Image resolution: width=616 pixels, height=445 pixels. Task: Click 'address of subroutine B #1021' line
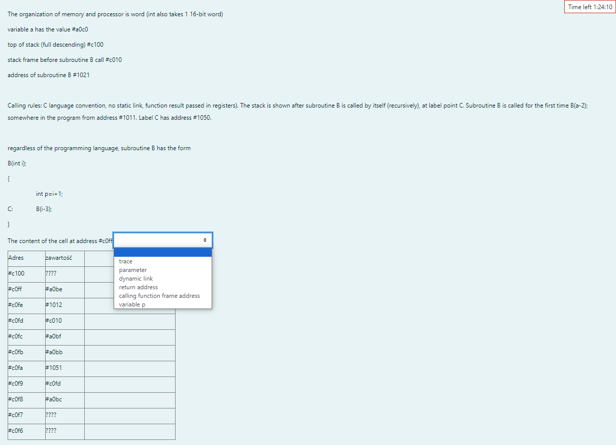pos(49,75)
